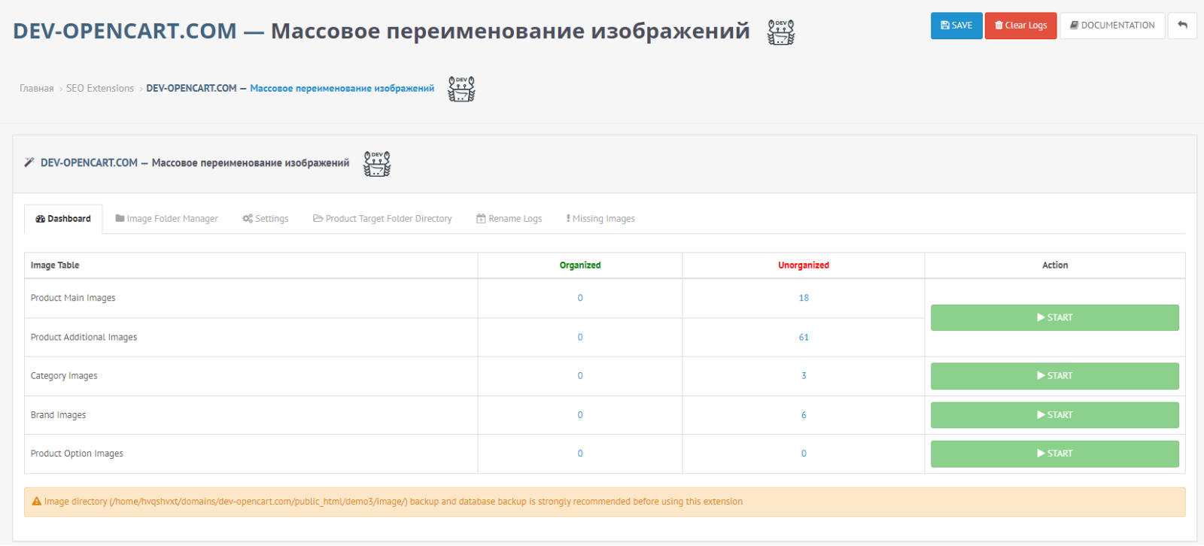Click the Category Images row label

[64, 376]
